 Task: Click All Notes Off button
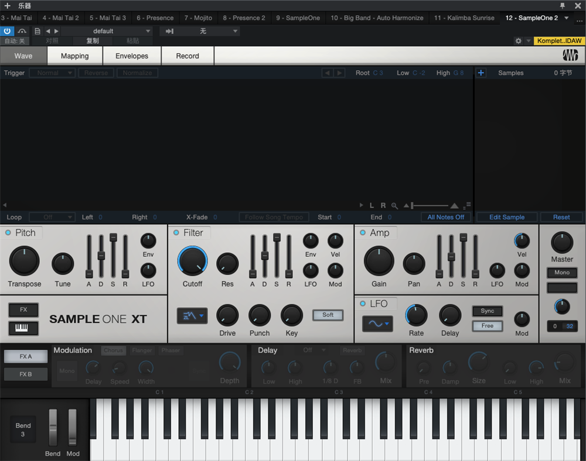tap(445, 217)
